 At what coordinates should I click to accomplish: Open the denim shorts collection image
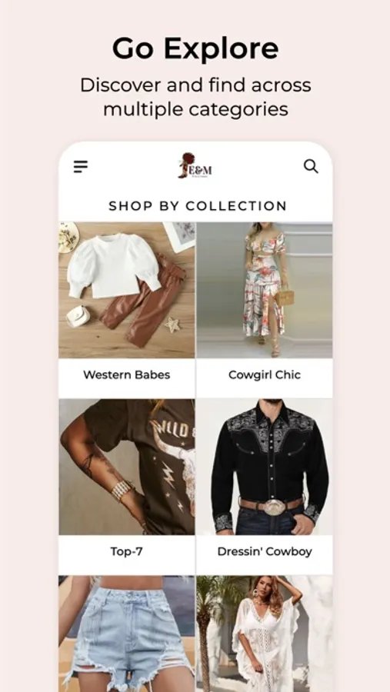point(127,634)
